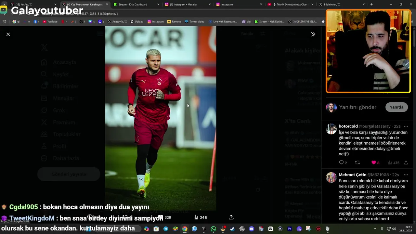This screenshot has height=234, width=416.
Task: Open the 4K downloader icon in the taskbar
Action: [x=280, y=229]
